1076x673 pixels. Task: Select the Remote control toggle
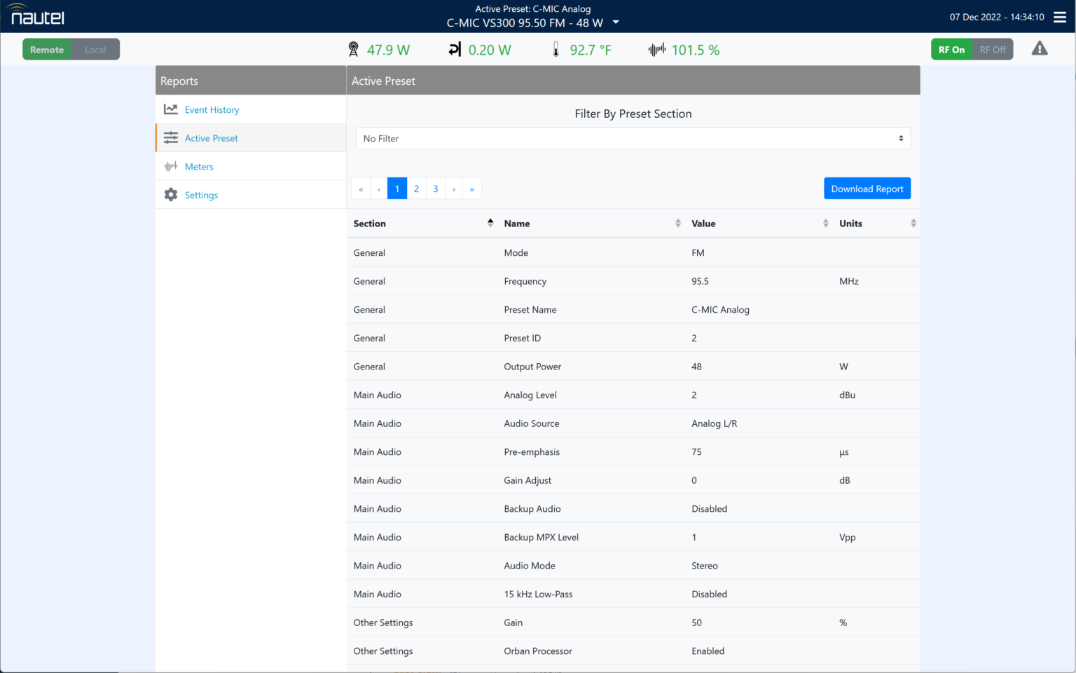tap(47, 50)
